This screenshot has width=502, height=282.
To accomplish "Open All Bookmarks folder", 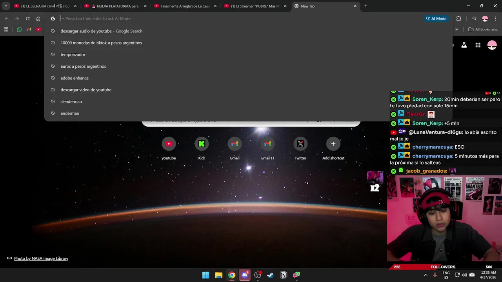I will (x=483, y=29).
